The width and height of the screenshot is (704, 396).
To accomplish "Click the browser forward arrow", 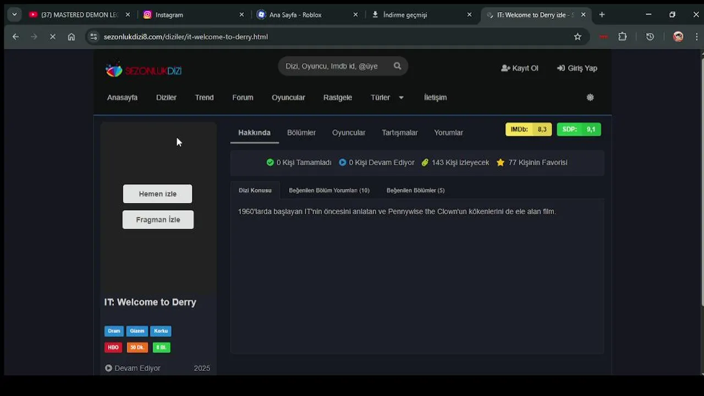I will (34, 37).
